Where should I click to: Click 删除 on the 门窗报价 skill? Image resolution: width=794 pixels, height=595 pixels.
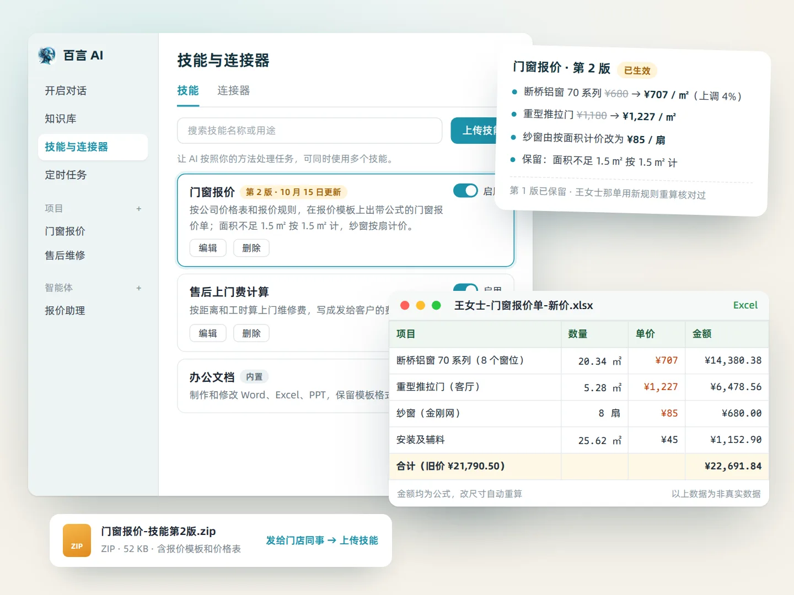[x=251, y=248]
